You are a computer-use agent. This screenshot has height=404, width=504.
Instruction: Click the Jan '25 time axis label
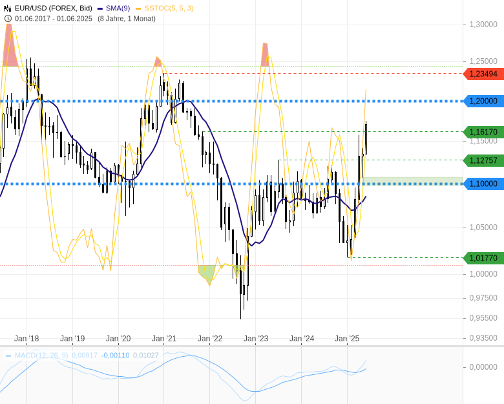pyautogui.click(x=347, y=338)
